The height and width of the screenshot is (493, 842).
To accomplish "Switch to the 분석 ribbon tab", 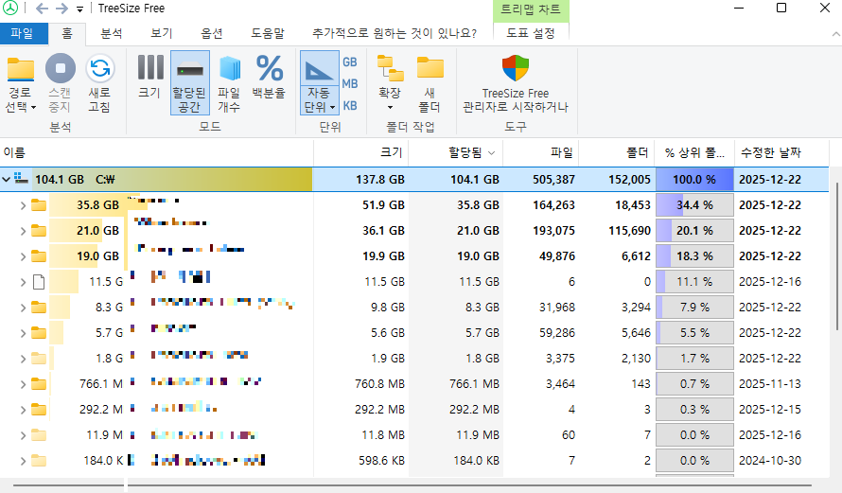I will coord(112,33).
